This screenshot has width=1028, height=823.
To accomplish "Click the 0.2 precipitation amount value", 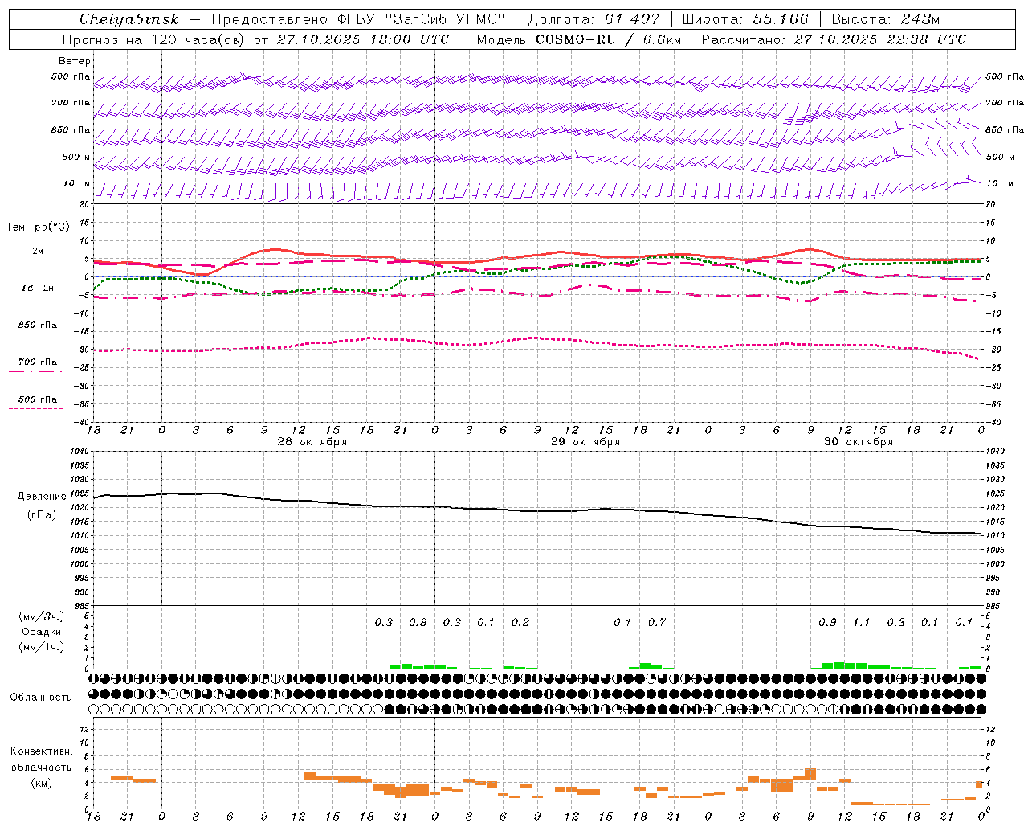I will pos(520,623).
